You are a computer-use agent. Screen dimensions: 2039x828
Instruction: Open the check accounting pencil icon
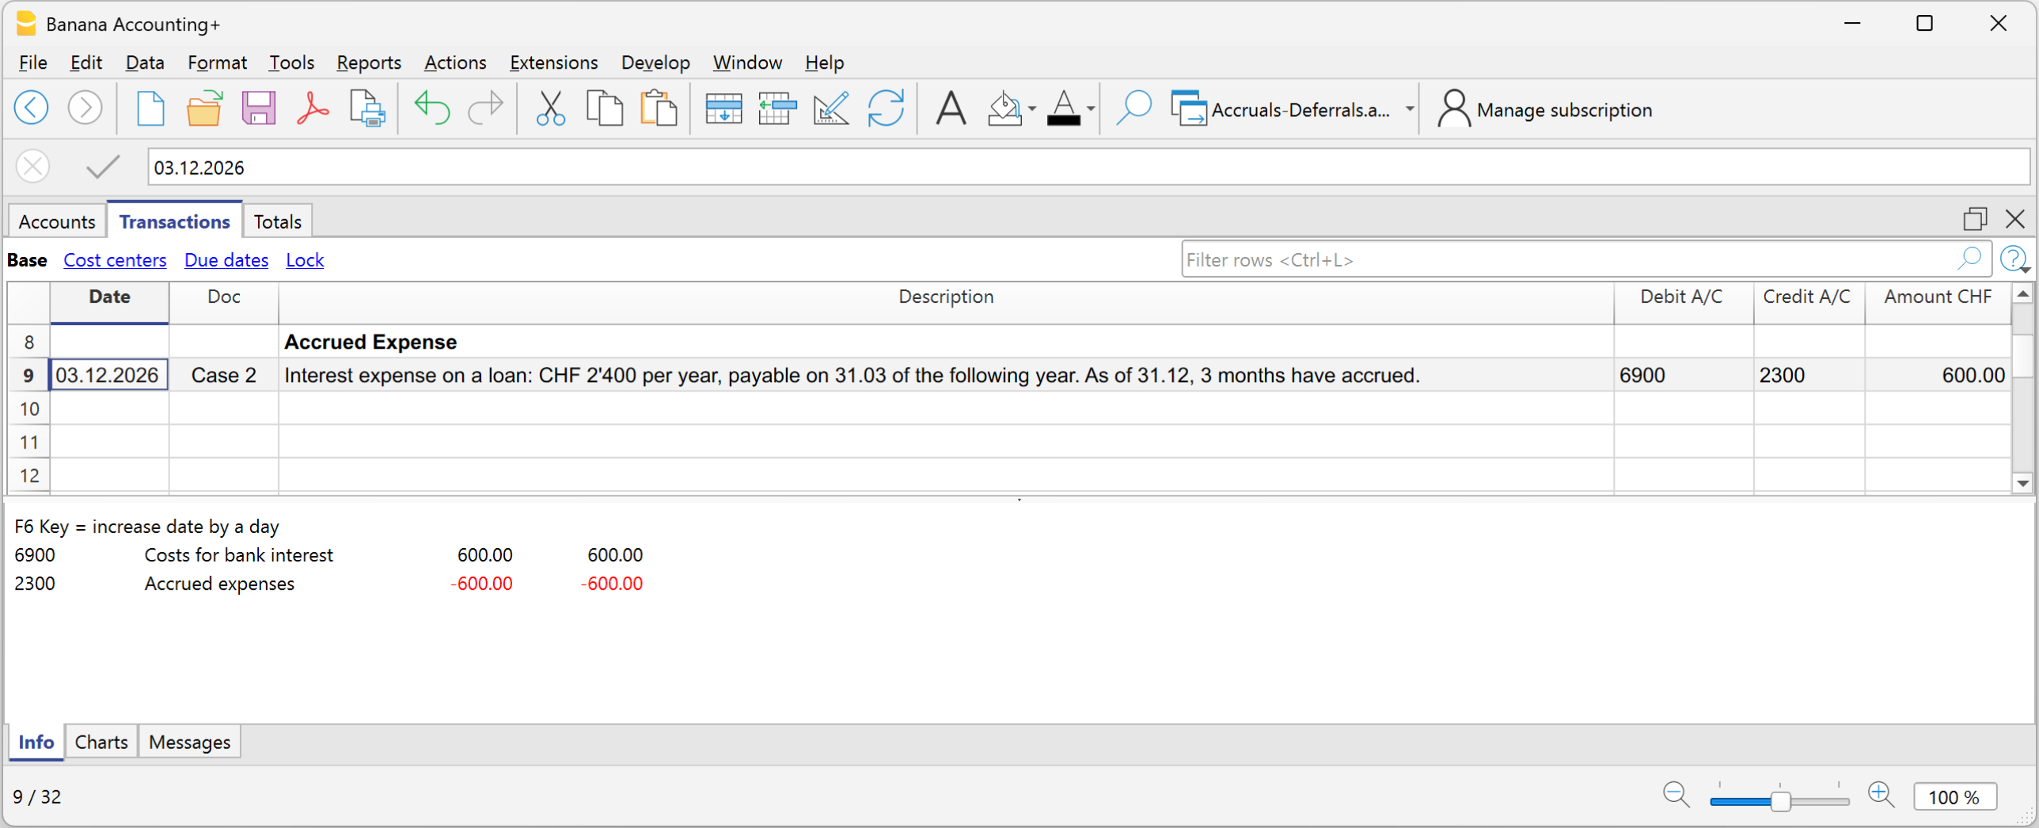[831, 108]
